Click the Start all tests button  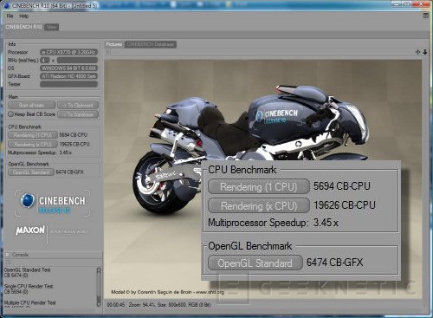(x=31, y=106)
